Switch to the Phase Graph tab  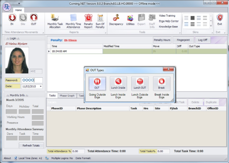pyautogui.click(x=67, y=96)
